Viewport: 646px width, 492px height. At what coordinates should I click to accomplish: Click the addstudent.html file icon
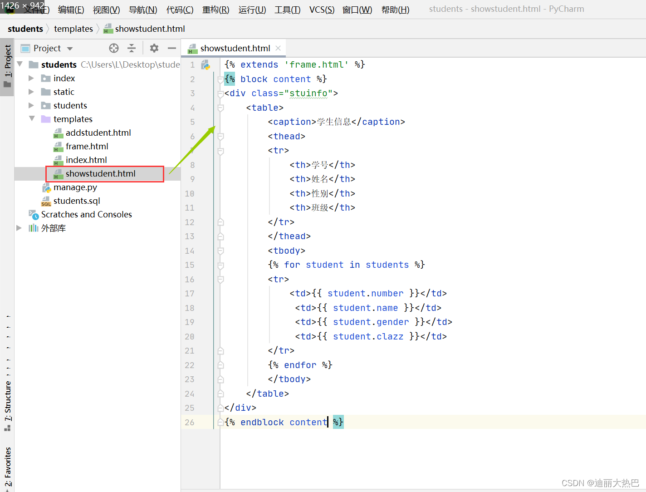pyautogui.click(x=58, y=133)
